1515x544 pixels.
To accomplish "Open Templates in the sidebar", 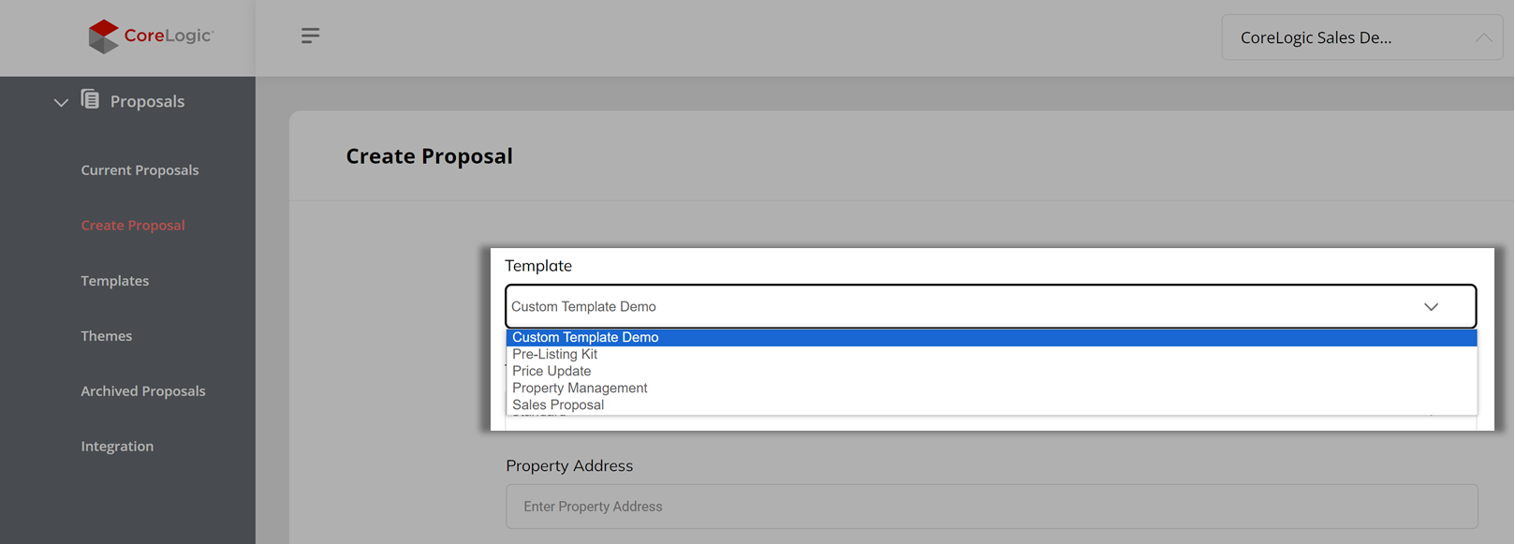I will [115, 281].
